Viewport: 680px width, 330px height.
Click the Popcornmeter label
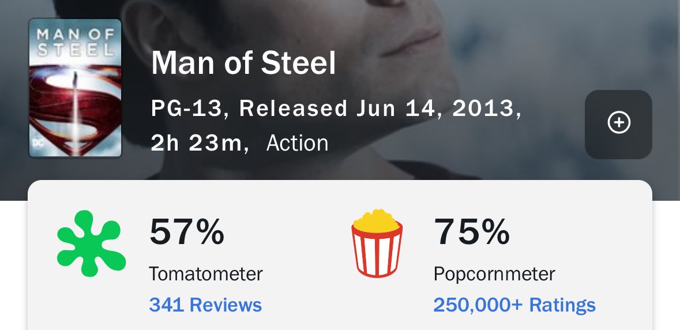coord(494,274)
